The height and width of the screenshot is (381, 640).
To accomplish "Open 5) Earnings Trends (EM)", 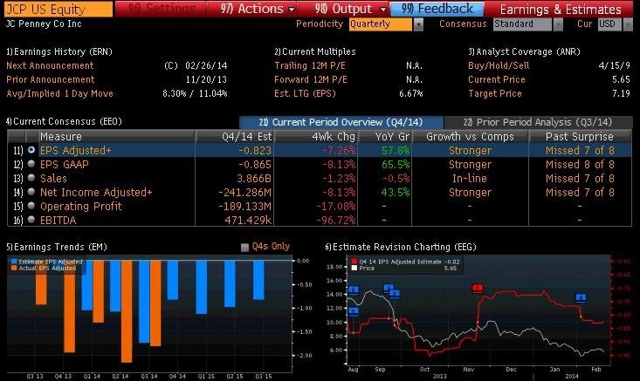I will [57, 247].
